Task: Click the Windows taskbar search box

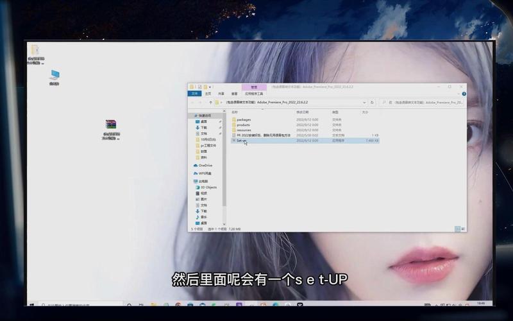Action: (x=80, y=305)
